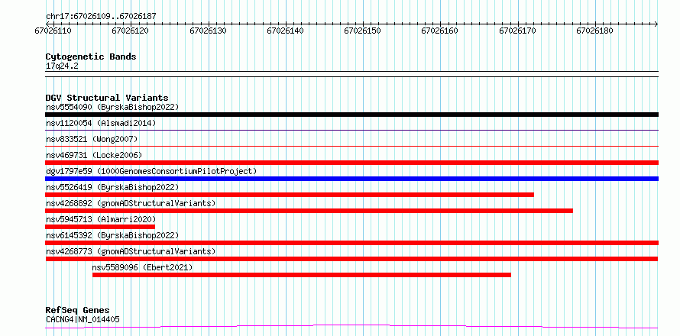Click ruler position 67026180

click(x=594, y=31)
